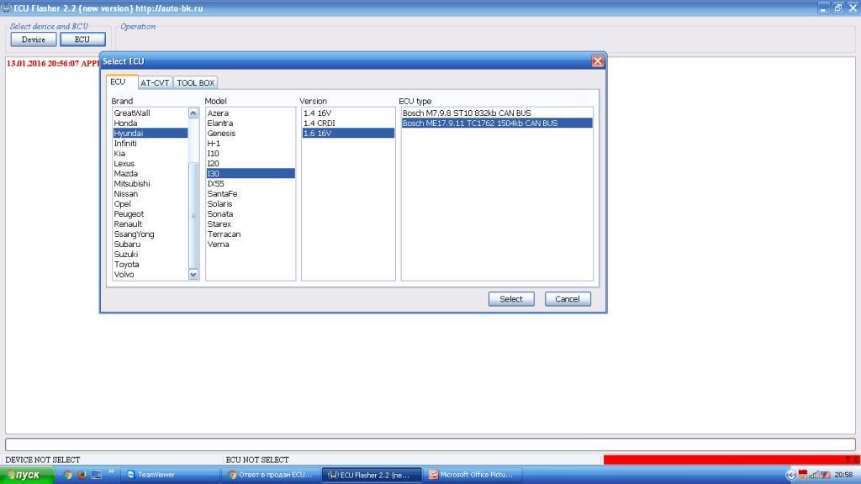861x484 pixels.
Task: Choose Bosch ME17.9.11 TC1762 1504kb ECU
Action: tap(497, 123)
